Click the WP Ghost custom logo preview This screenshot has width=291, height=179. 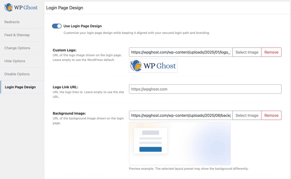pyautogui.click(x=153, y=65)
